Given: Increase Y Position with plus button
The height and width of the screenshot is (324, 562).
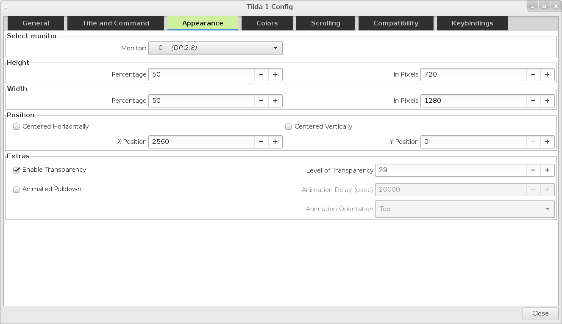Looking at the screenshot, I should click(x=547, y=142).
